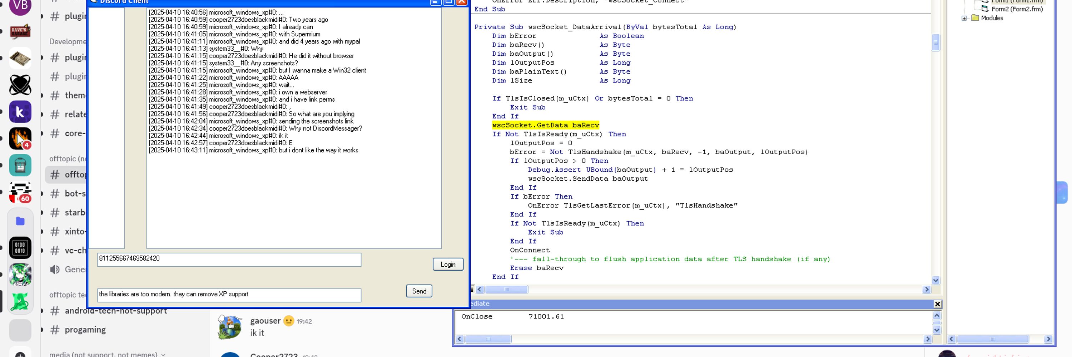
Task: Click the highlighted wscSocket.GetData baRecv line
Action: pos(546,125)
